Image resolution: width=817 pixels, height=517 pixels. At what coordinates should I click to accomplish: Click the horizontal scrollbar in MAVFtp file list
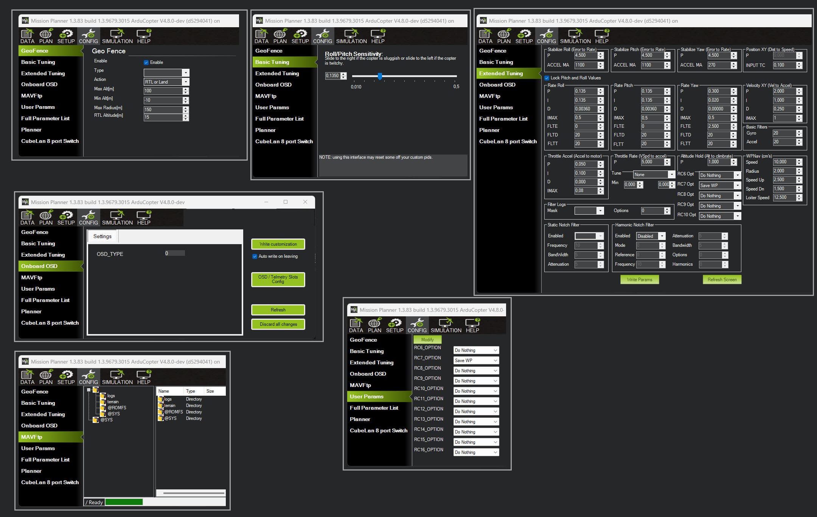(x=194, y=493)
